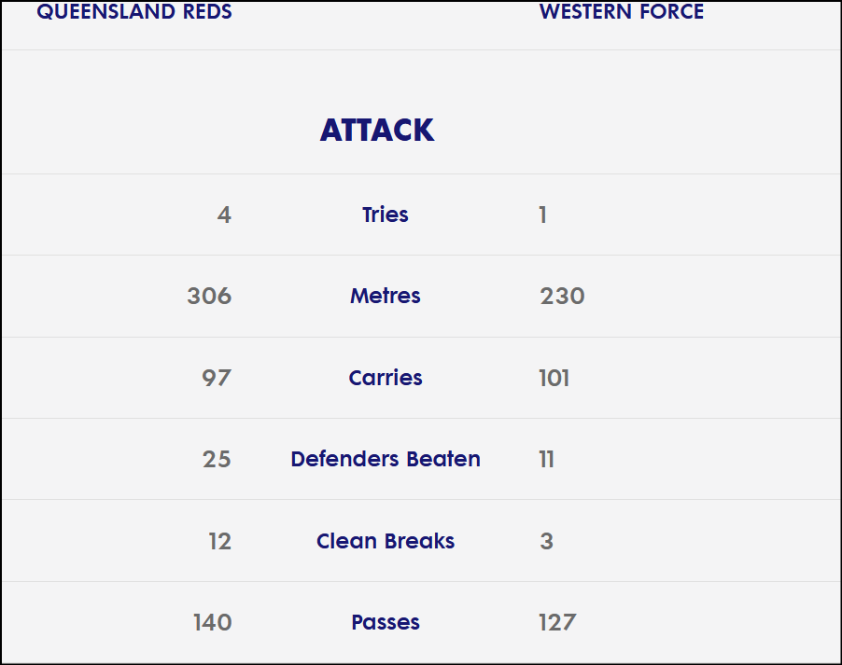Click the Clean Breaks label

pyautogui.click(x=385, y=541)
